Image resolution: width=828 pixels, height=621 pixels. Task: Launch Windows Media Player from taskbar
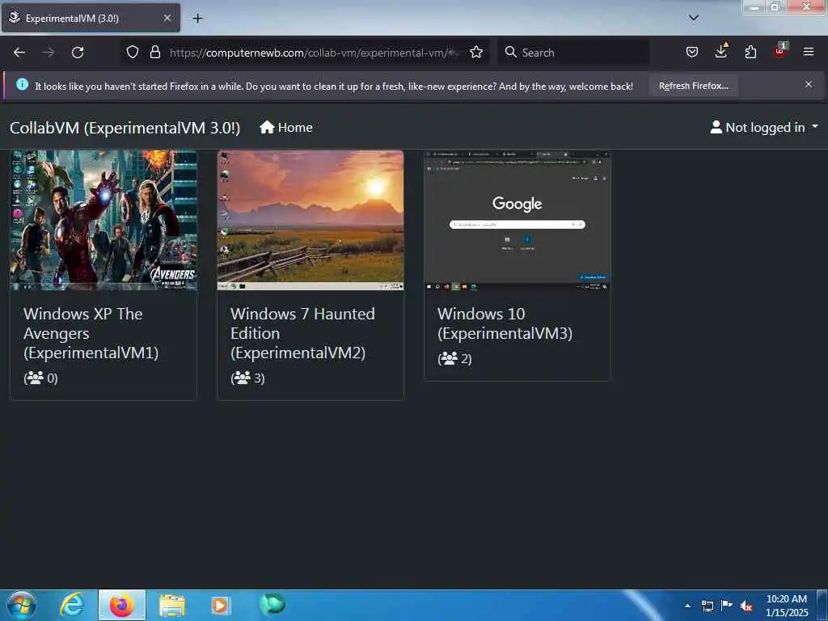pyautogui.click(x=220, y=606)
